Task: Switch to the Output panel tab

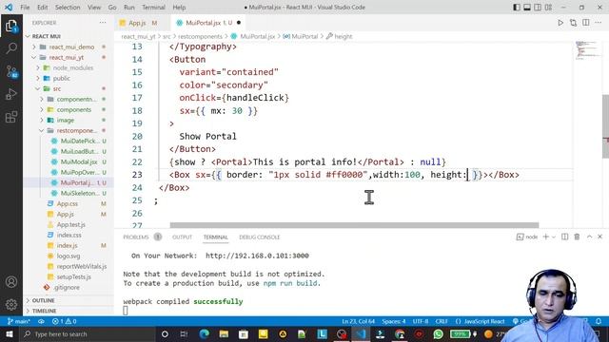Action: pyautogui.click(x=182, y=237)
